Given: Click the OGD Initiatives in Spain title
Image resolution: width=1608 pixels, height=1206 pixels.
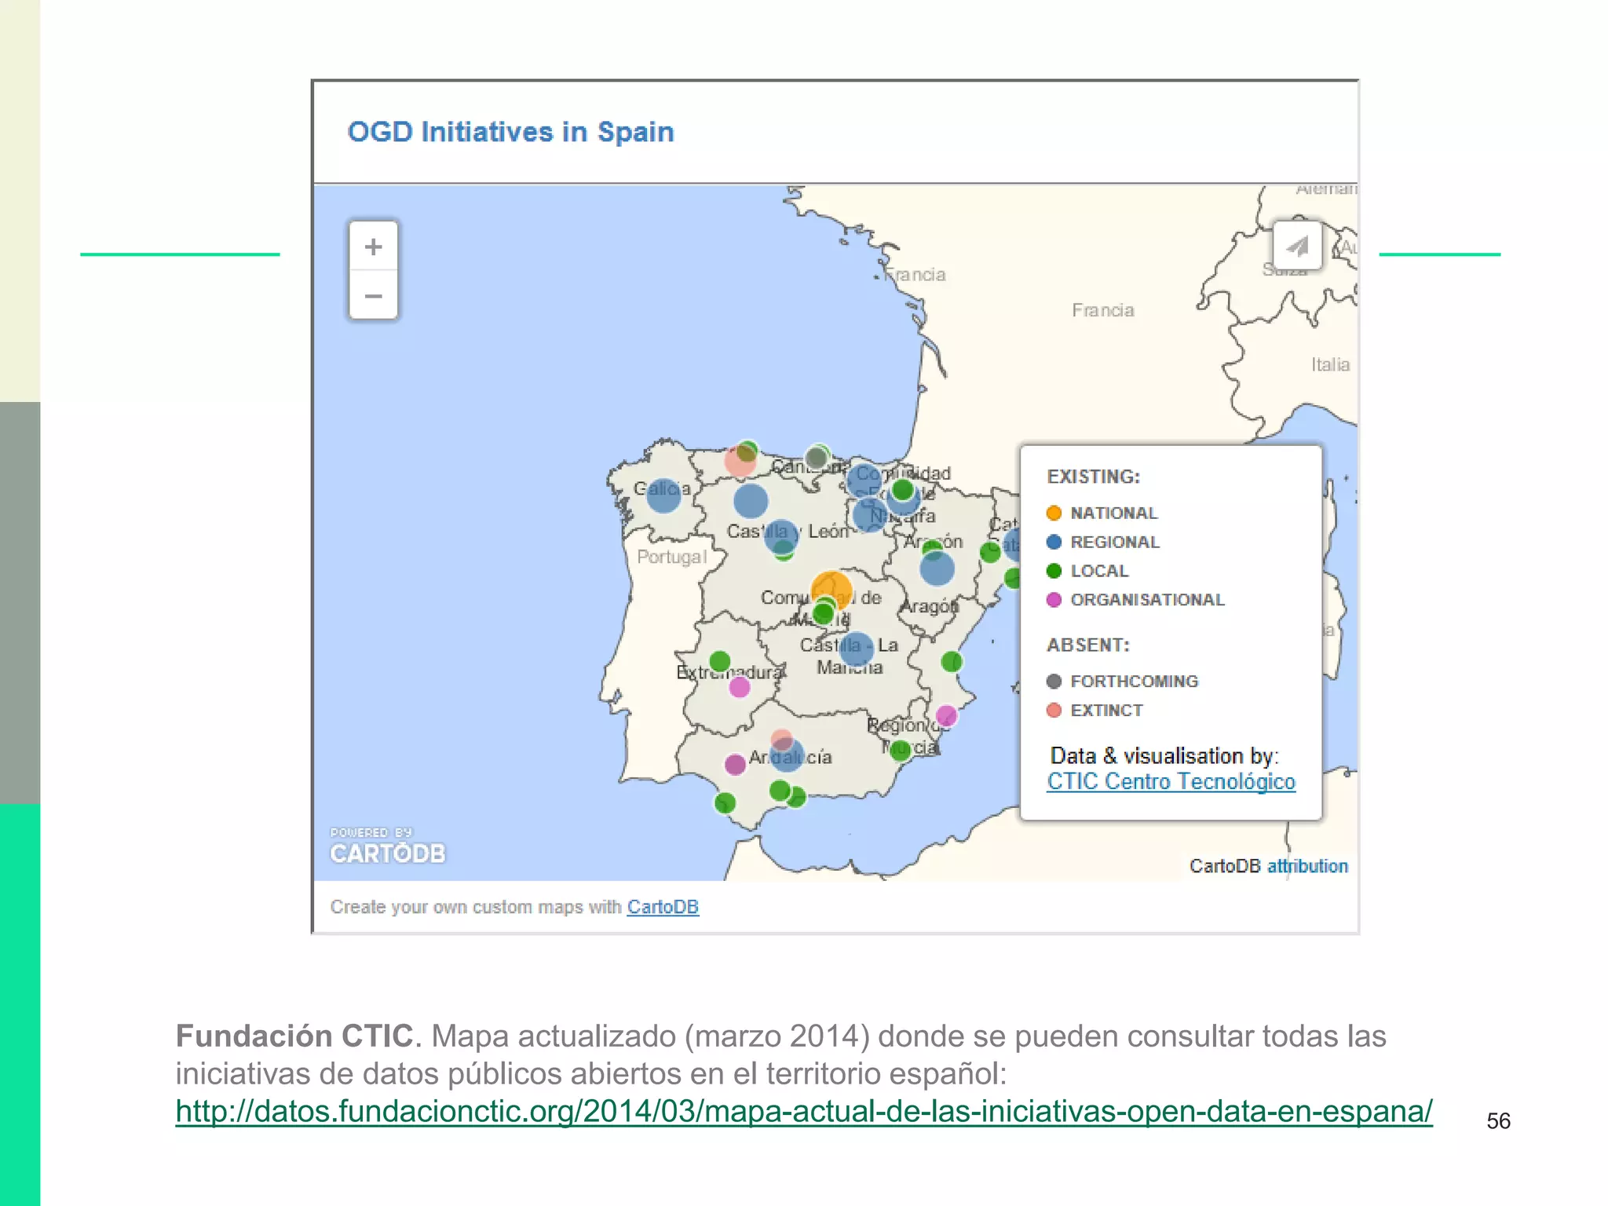Looking at the screenshot, I should 511,132.
